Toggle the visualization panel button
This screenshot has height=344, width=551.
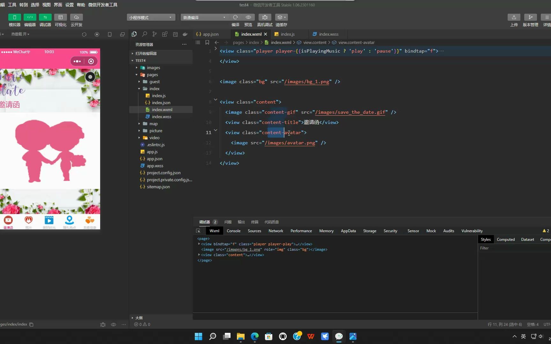[60, 17]
